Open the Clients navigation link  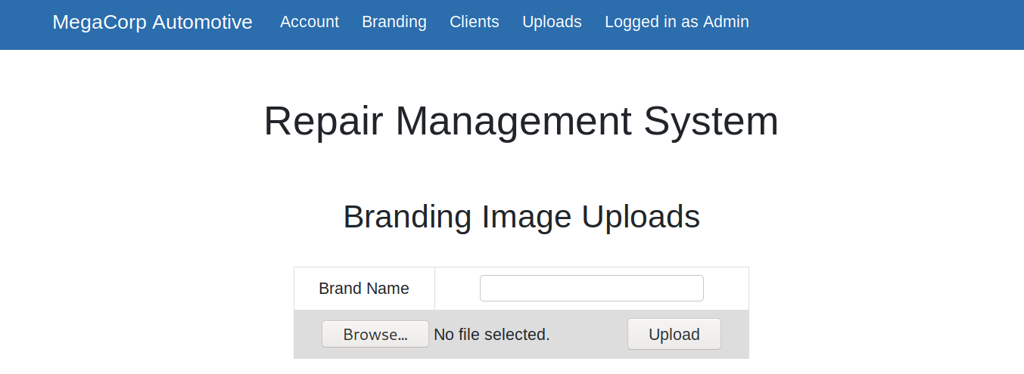pyautogui.click(x=474, y=22)
